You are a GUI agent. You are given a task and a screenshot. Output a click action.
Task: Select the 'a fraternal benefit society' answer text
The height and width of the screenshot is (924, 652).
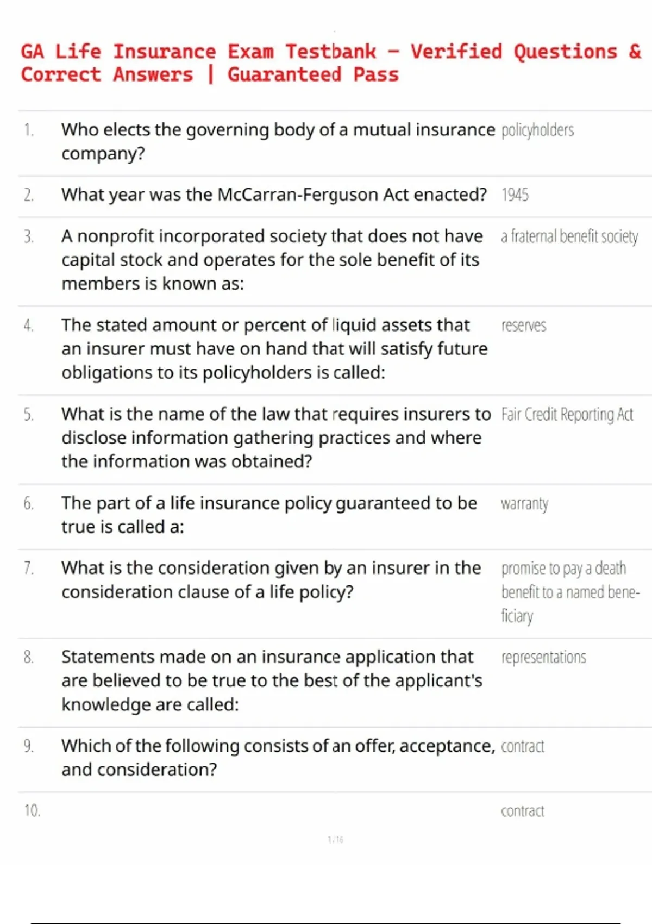coord(569,237)
